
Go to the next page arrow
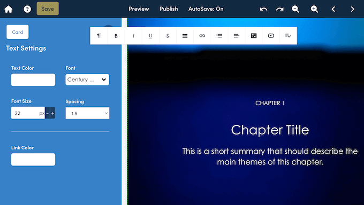click(352, 9)
